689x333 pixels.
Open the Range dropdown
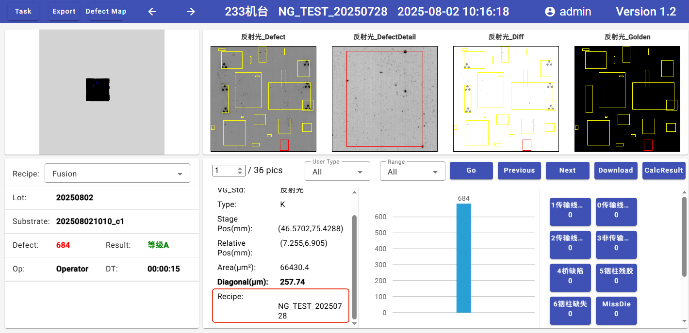click(412, 172)
